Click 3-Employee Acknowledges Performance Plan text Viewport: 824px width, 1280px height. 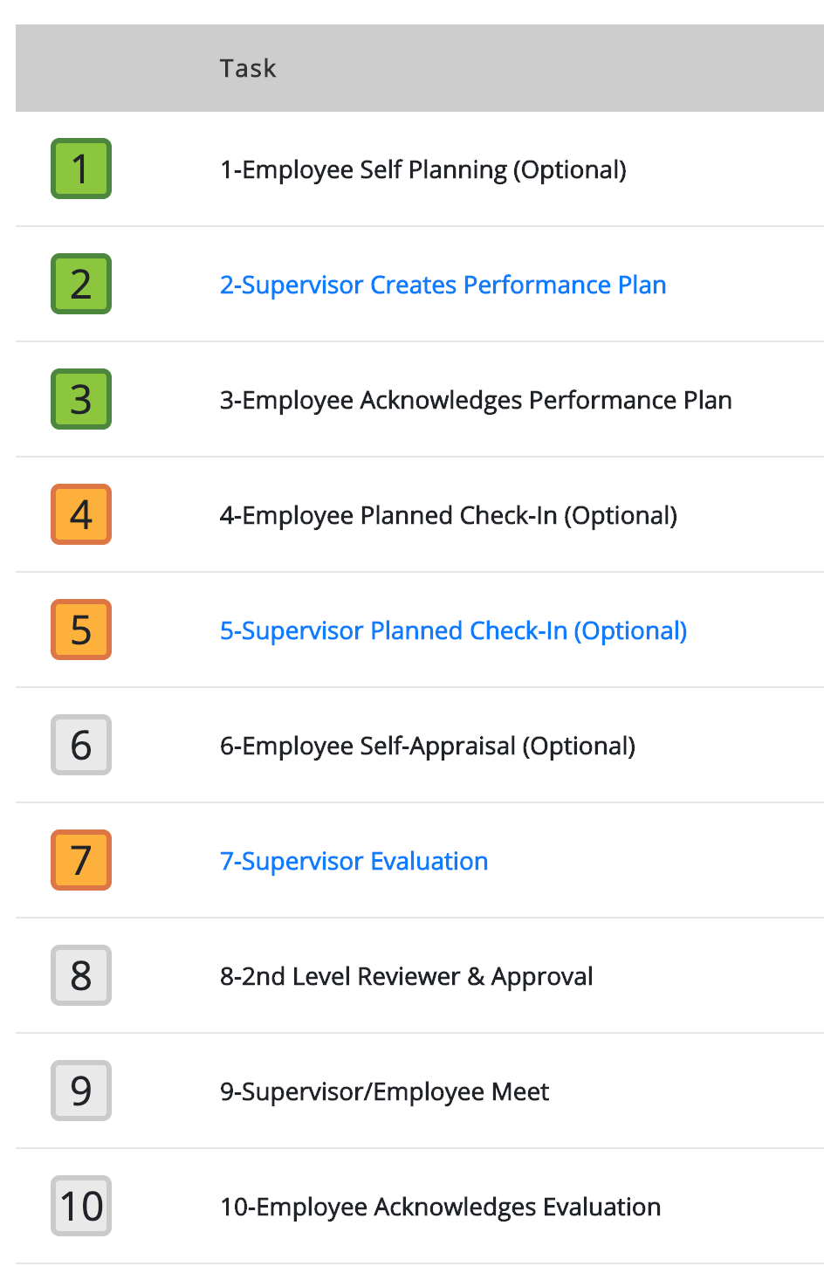point(476,400)
